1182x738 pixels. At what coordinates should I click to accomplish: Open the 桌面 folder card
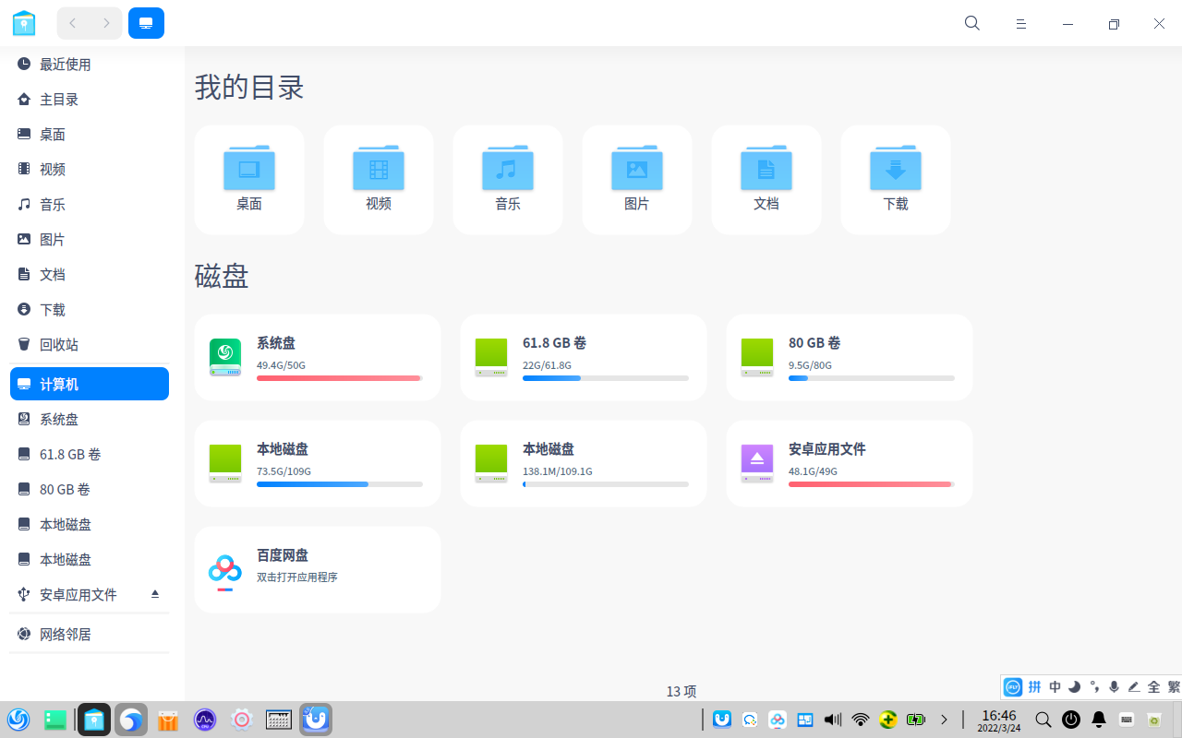point(249,180)
